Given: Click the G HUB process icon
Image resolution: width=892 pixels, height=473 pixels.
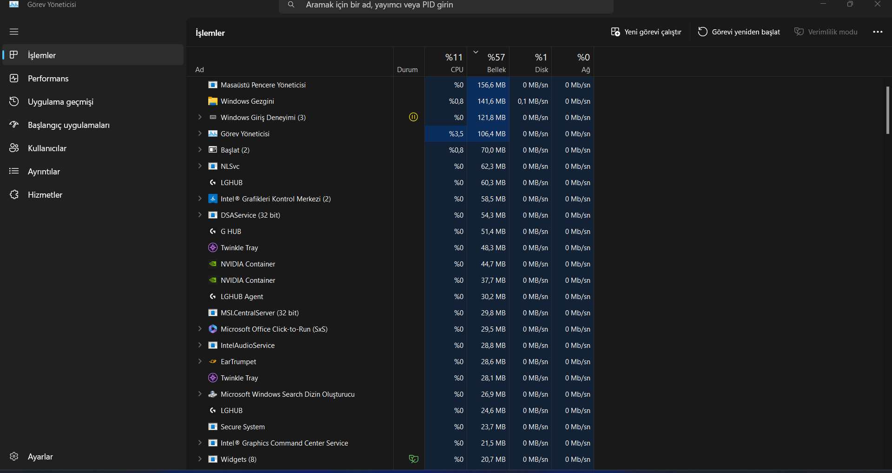Looking at the screenshot, I should click(213, 231).
